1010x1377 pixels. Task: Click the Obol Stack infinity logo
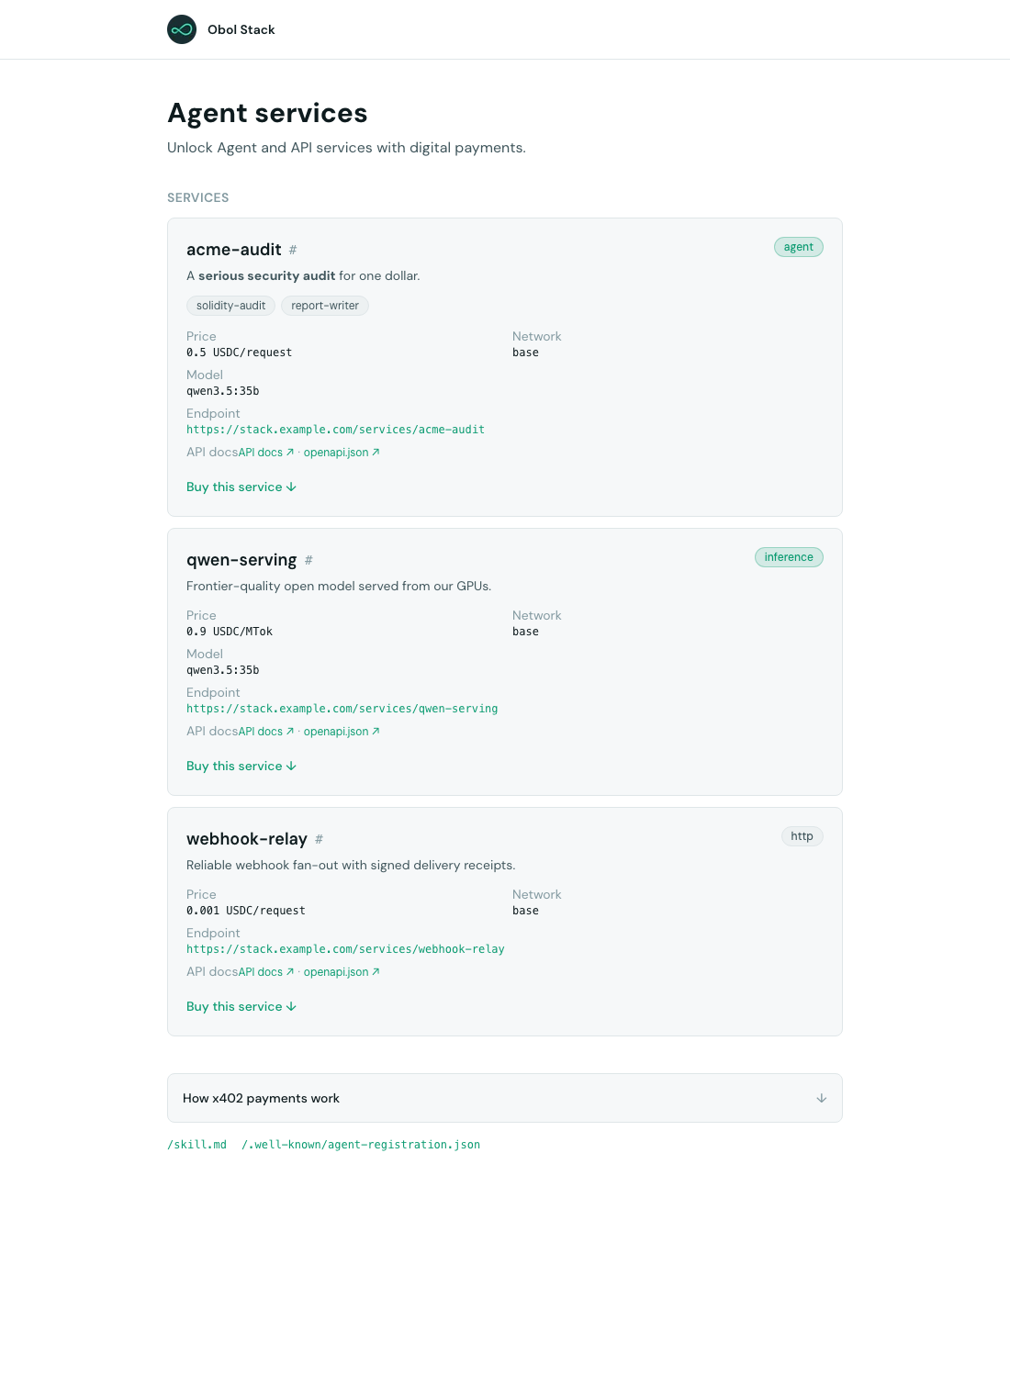point(182,29)
